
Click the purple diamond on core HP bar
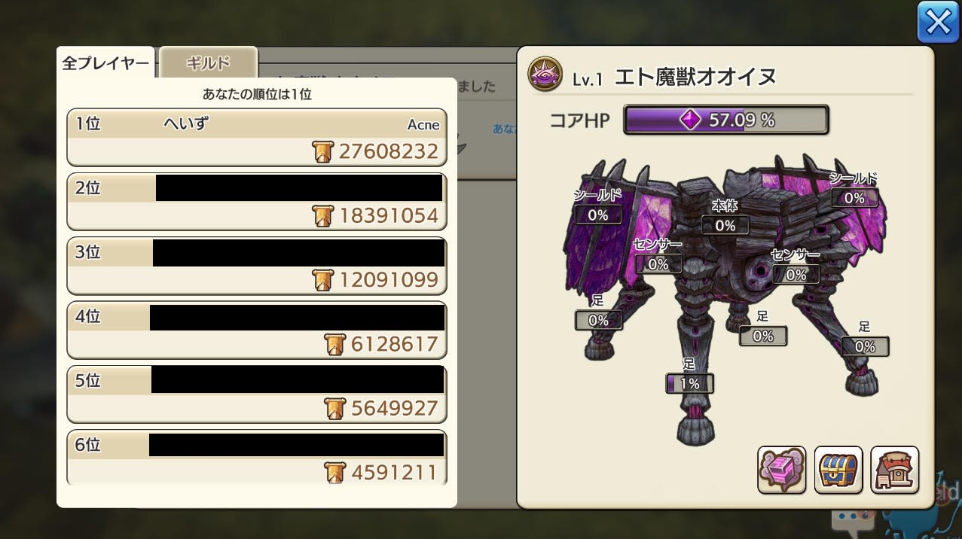[690, 120]
